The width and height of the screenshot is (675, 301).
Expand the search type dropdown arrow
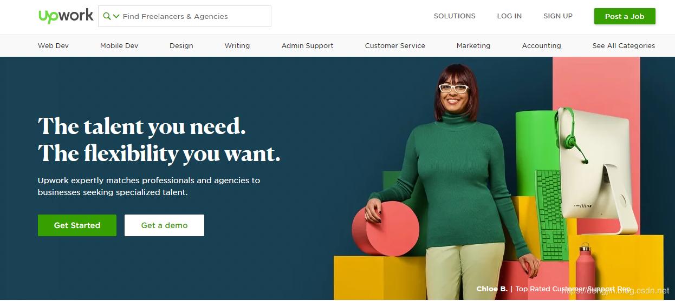116,17
